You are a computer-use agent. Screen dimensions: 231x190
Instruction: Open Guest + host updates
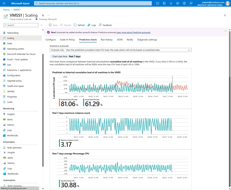pos(17,60)
